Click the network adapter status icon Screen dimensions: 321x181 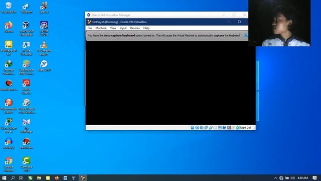click(206, 128)
